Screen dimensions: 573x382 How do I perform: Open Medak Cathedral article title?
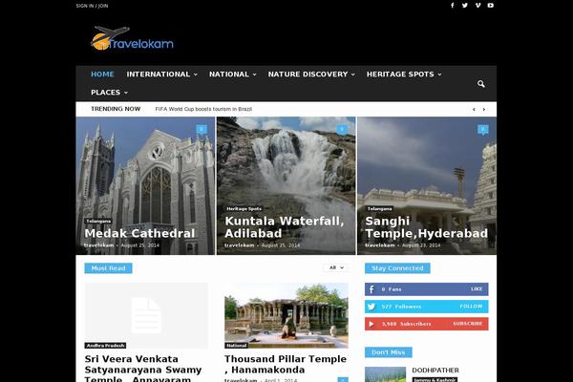pyautogui.click(x=139, y=233)
